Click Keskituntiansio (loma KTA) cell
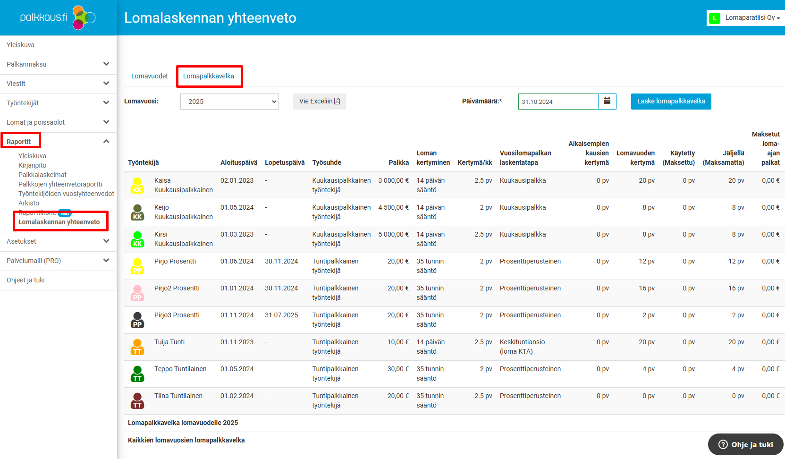The width and height of the screenshot is (785, 459). [x=522, y=347]
